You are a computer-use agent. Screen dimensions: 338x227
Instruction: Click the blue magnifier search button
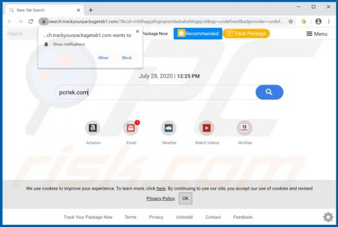pos(269,92)
